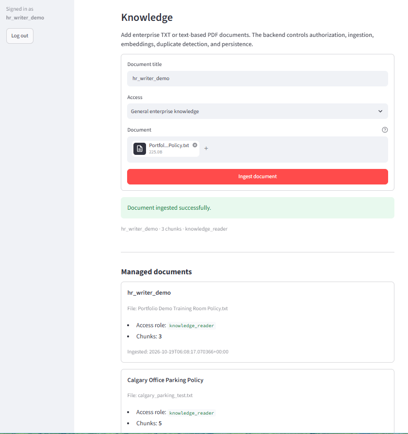Click the Ingest document button
This screenshot has width=408, height=434.
click(258, 177)
